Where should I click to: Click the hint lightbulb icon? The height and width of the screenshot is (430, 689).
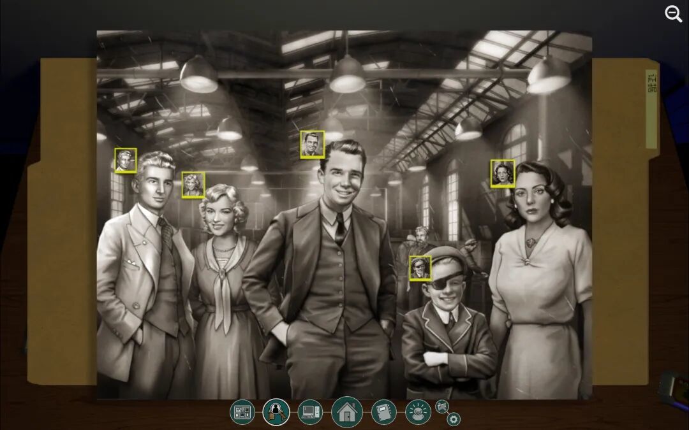point(418,412)
